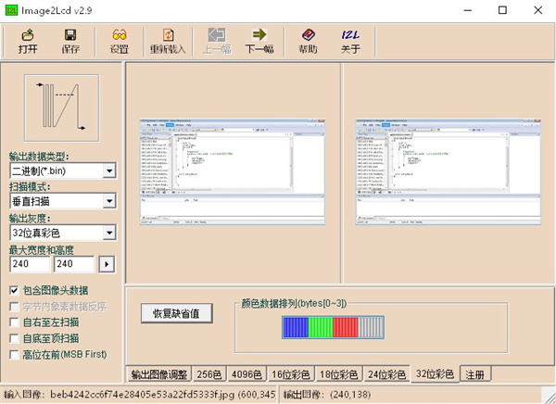
Task: Click the maximum width input field
Action: 29,265
